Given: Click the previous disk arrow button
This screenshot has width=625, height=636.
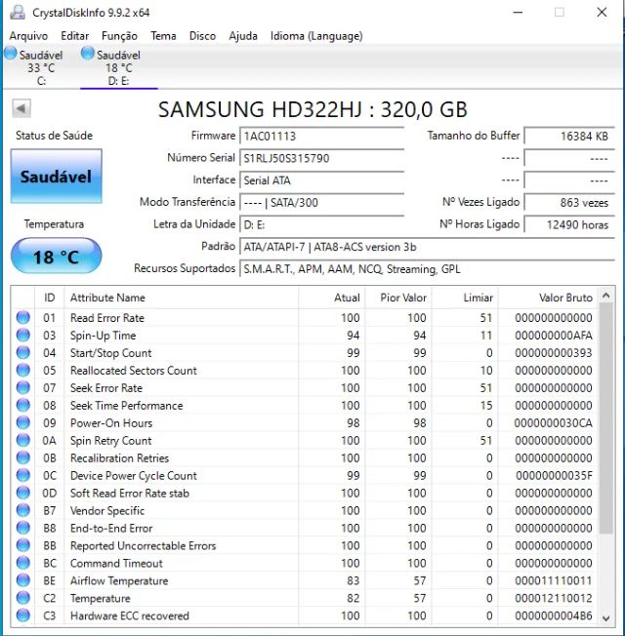Looking at the screenshot, I should click(21, 108).
